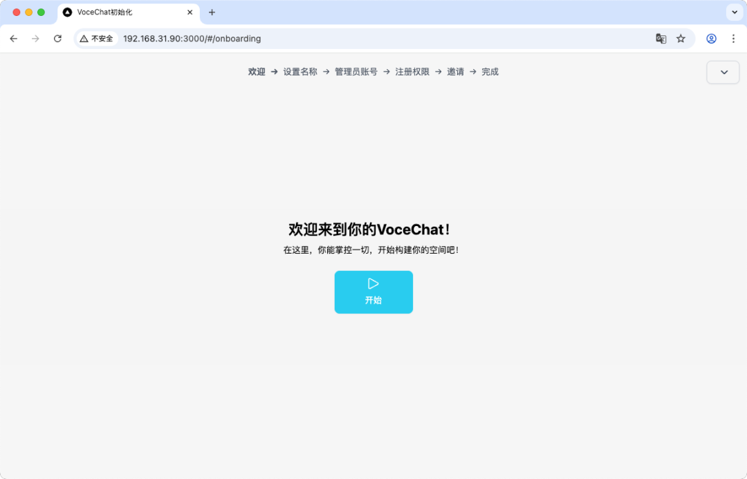Click the play triangle inside the 开始 button

373,283
